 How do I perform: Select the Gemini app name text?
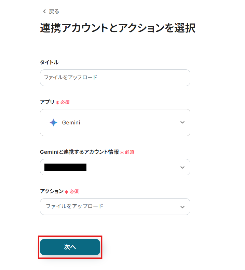[71, 122]
